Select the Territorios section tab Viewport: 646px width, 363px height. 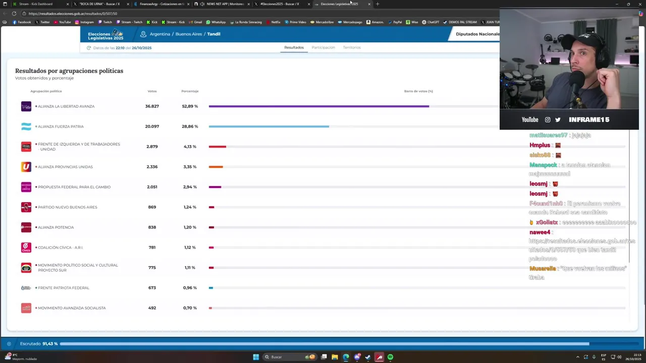[352, 47]
